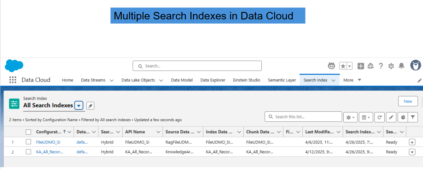Click the 4/6/2025 last modified cell
Screen dimensions: 423x169
[319, 142]
